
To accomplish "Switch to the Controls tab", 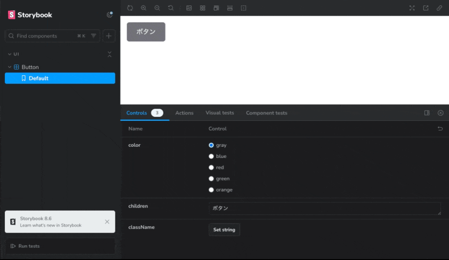I will point(145,113).
